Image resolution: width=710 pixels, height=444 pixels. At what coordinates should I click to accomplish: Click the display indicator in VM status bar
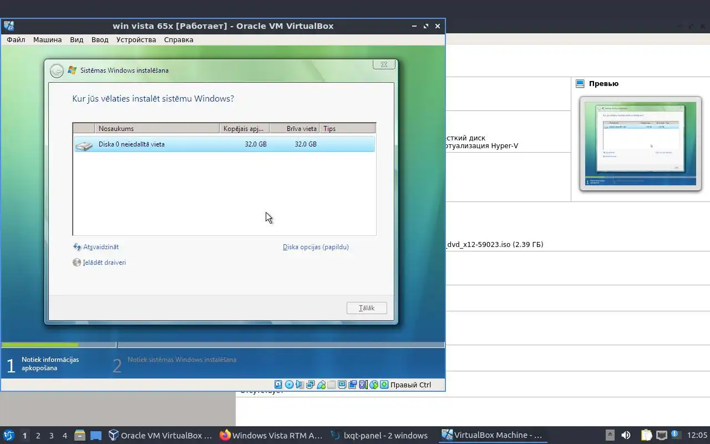[342, 384]
